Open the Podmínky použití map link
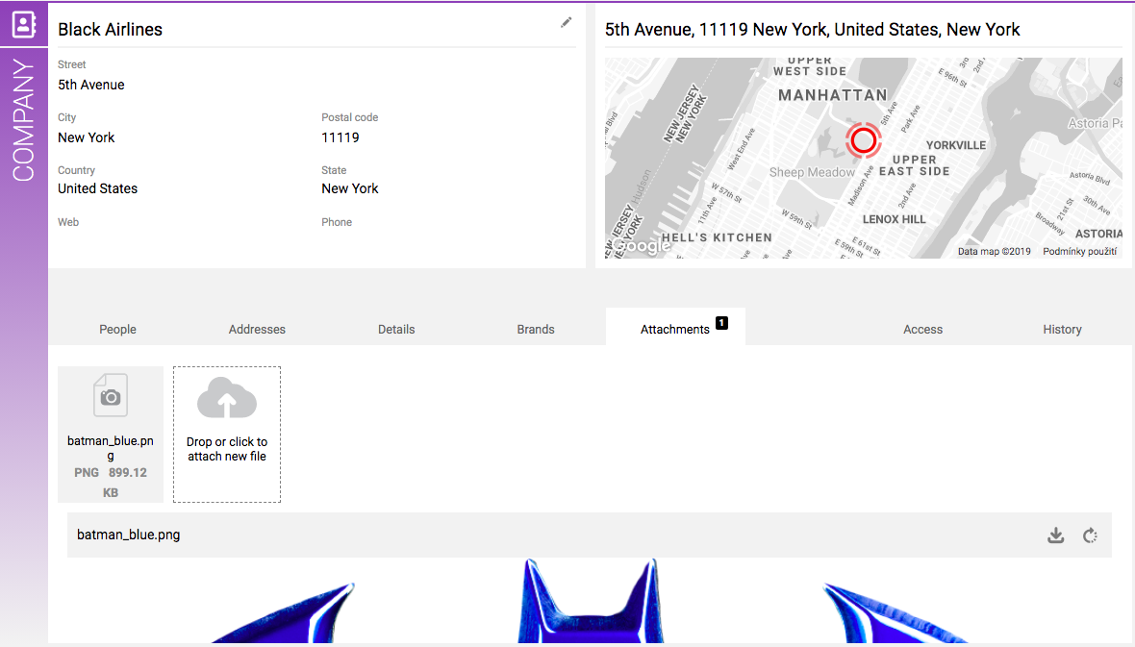The height and width of the screenshot is (647, 1135). [x=1080, y=251]
